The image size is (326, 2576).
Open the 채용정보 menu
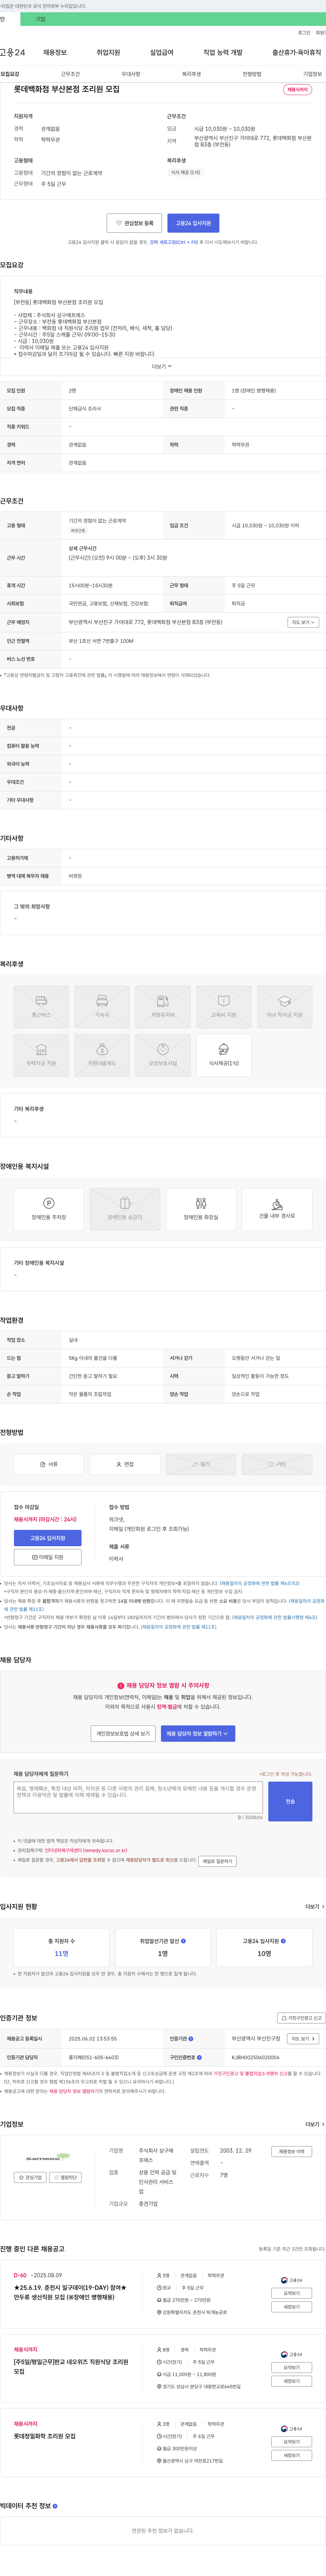[x=55, y=52]
